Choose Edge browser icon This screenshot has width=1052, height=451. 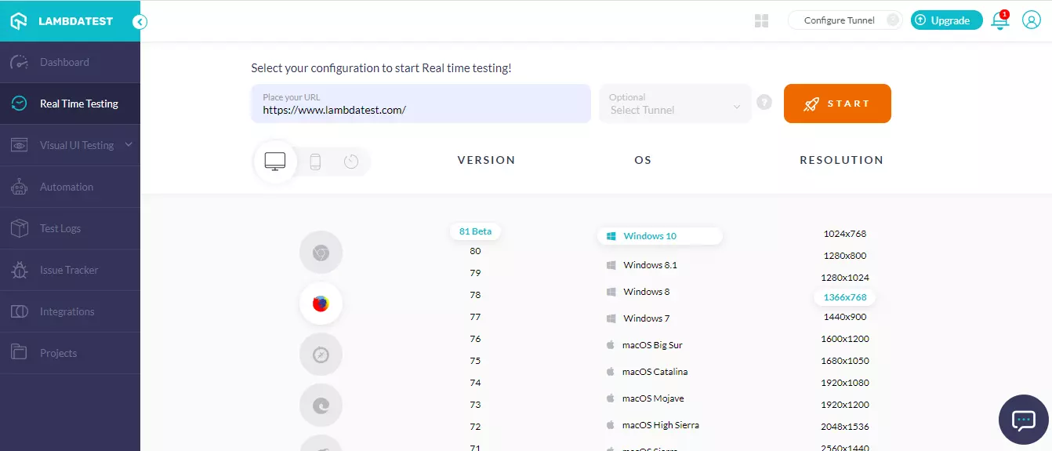click(321, 406)
